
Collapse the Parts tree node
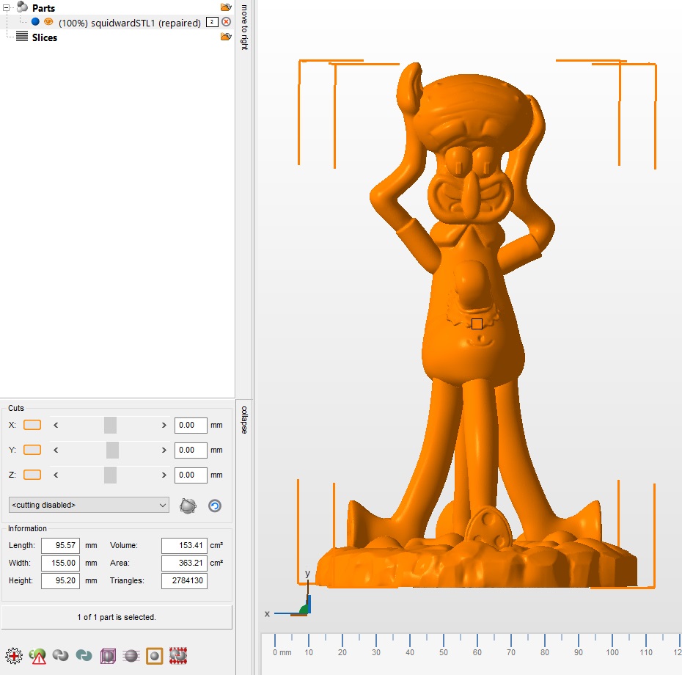point(5,7)
